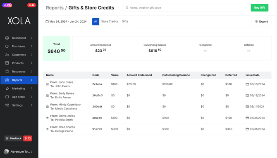Expand the Customers menu chevron
This screenshot has width=277, height=158.
pyautogui.click(x=31, y=55)
